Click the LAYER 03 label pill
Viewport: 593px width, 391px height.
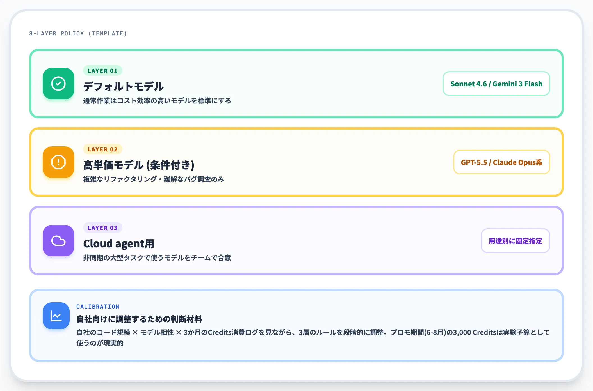pyautogui.click(x=102, y=228)
